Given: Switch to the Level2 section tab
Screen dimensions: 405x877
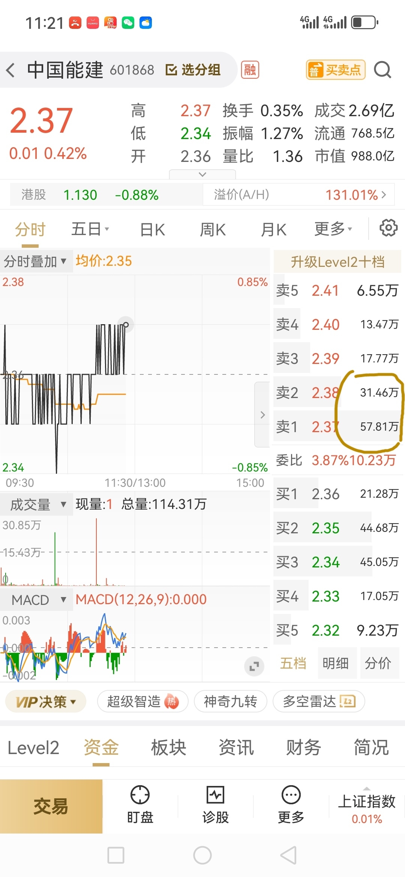Looking at the screenshot, I should 33,748.
